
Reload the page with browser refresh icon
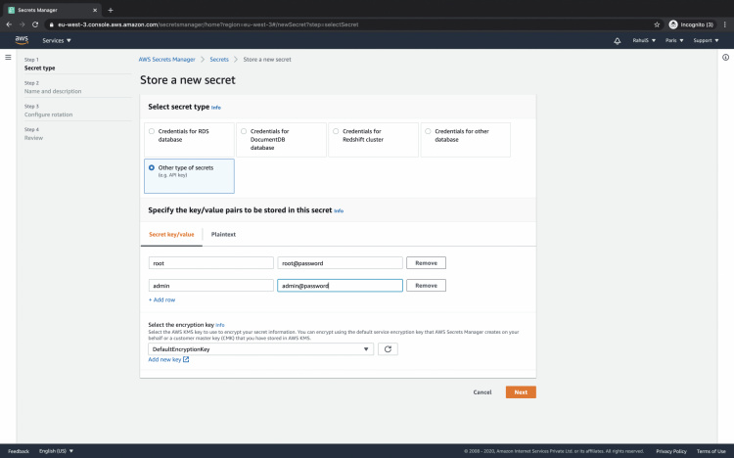click(35, 23)
